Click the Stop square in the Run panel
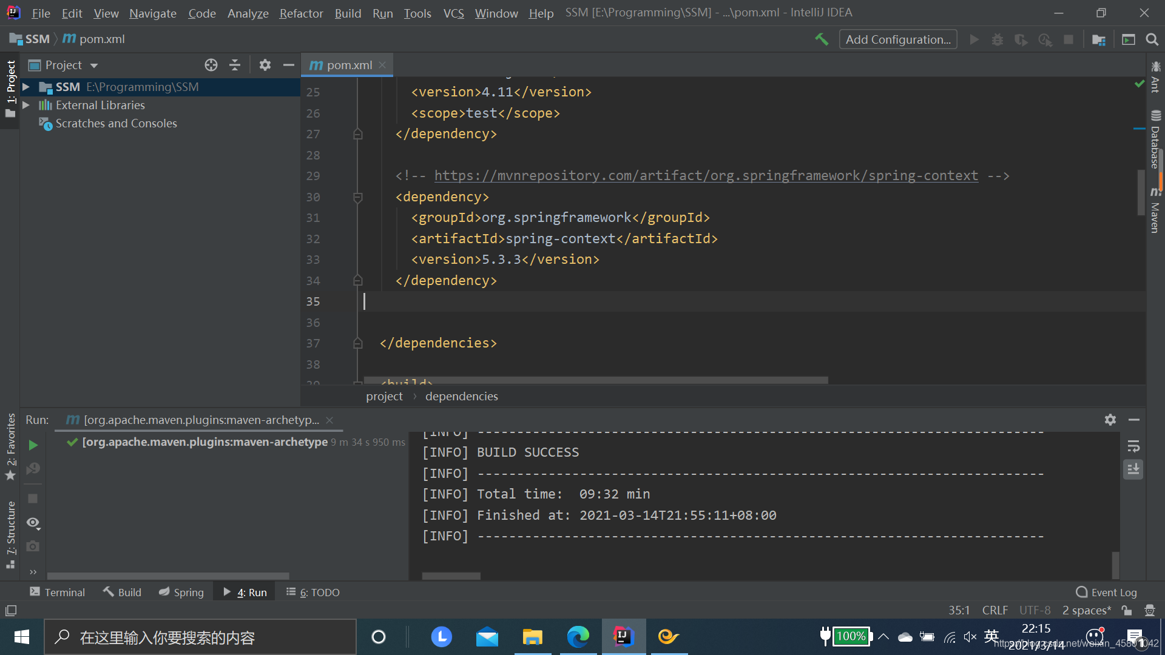 (x=33, y=499)
